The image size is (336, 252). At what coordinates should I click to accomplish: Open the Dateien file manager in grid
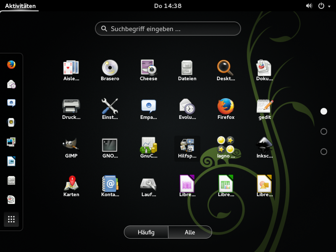(187, 70)
